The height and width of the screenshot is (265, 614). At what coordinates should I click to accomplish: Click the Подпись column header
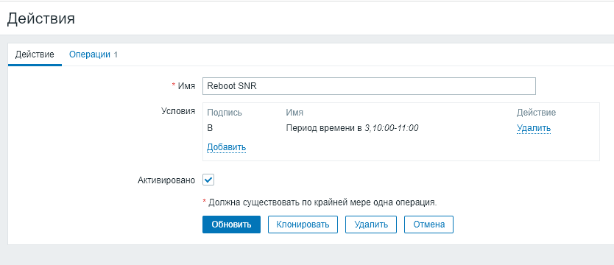pos(225,113)
